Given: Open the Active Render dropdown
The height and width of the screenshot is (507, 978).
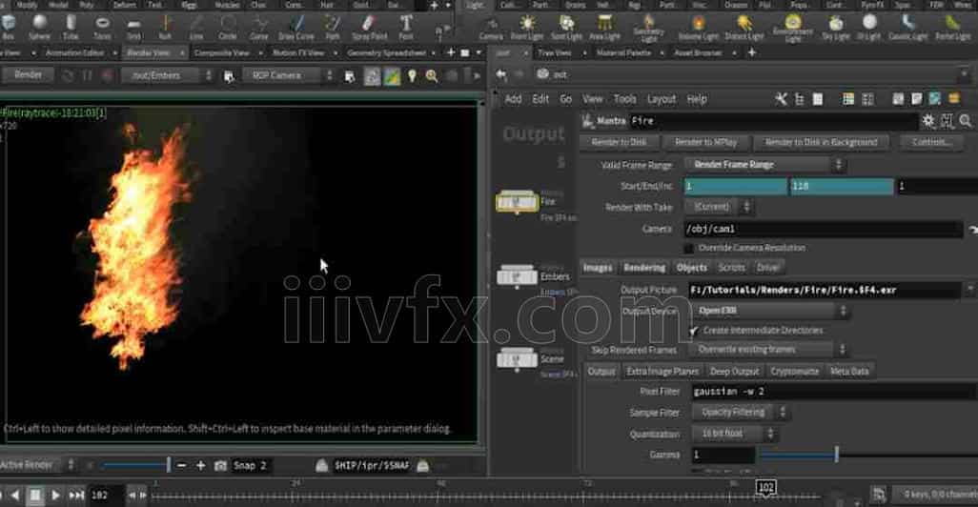Looking at the screenshot, I should tap(37, 465).
